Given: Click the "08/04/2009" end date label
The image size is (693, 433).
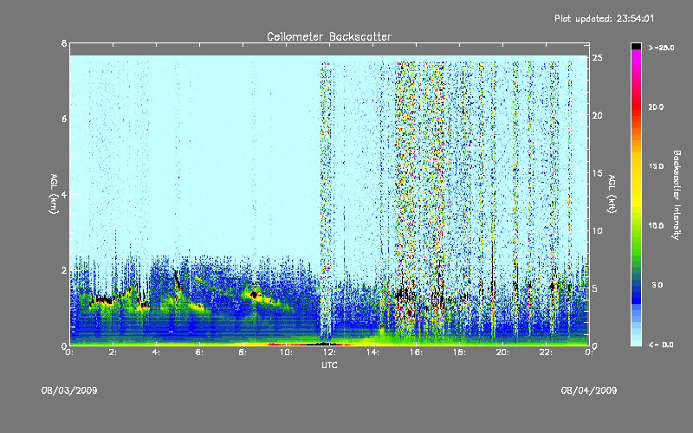Looking at the screenshot, I should click(x=589, y=391).
